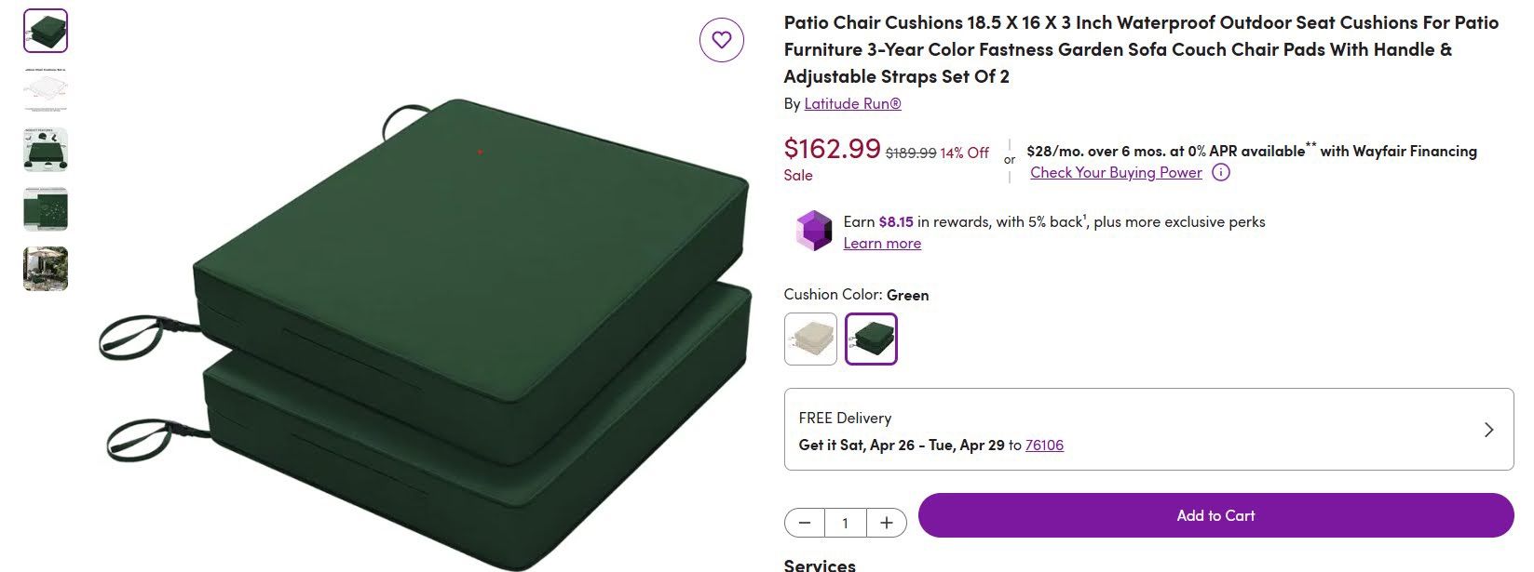Click the buying power info icon
The height and width of the screenshot is (572, 1534).
point(1220,172)
